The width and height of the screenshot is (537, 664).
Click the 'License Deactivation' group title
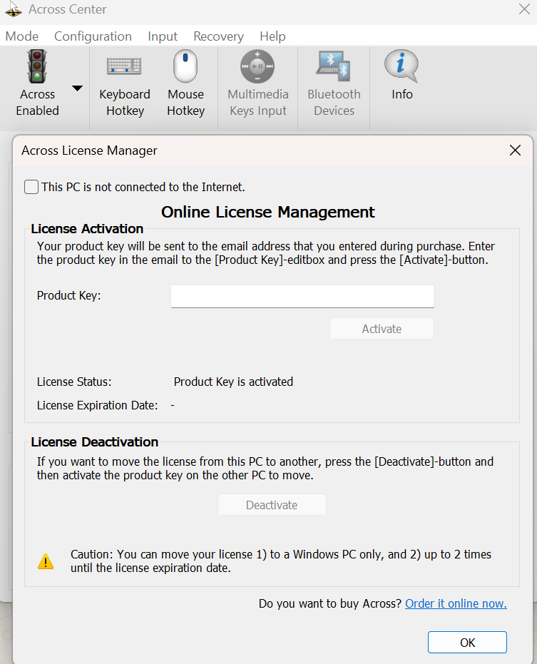pyautogui.click(x=94, y=442)
